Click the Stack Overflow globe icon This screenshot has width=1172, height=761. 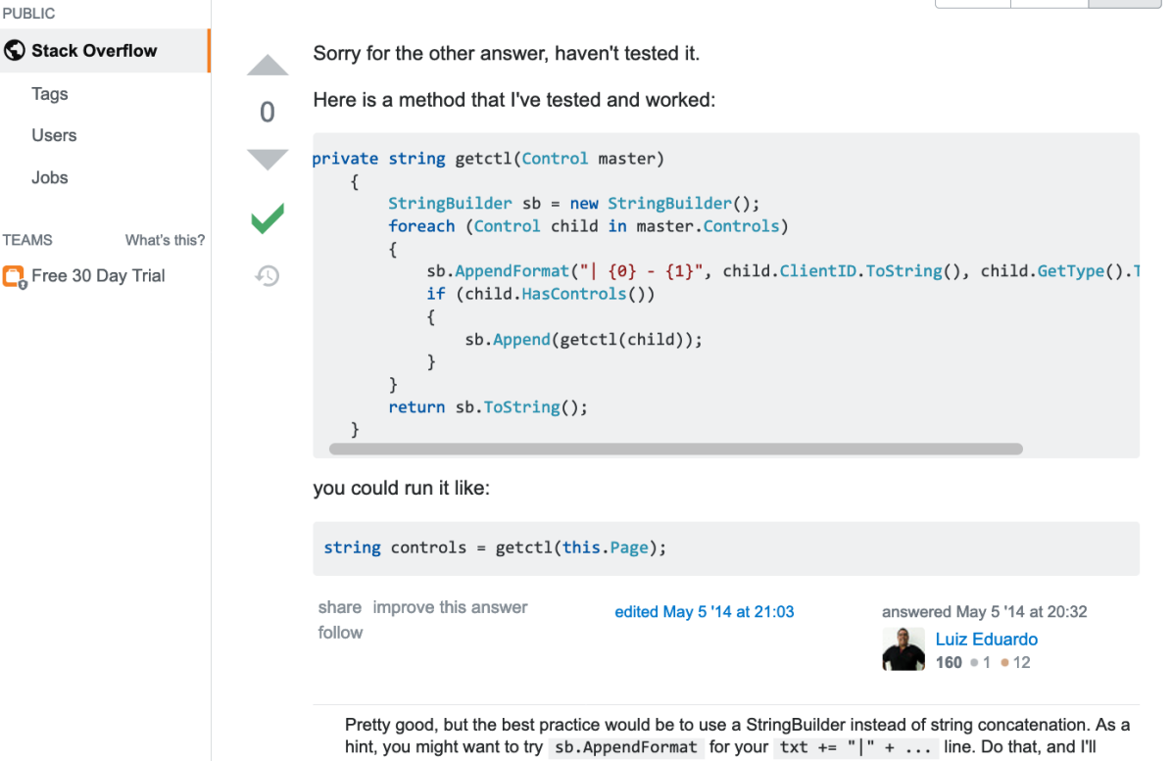coord(15,51)
